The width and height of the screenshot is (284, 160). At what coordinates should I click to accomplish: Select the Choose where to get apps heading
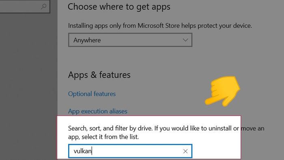click(x=119, y=7)
